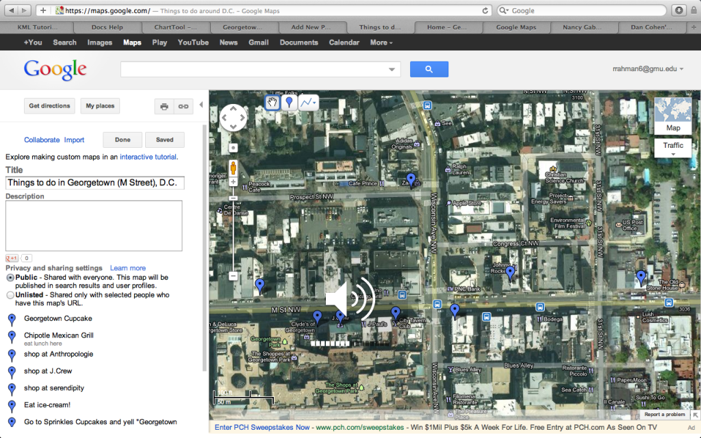This screenshot has height=438, width=701.
Task: Click the link icon button
Action: point(183,106)
